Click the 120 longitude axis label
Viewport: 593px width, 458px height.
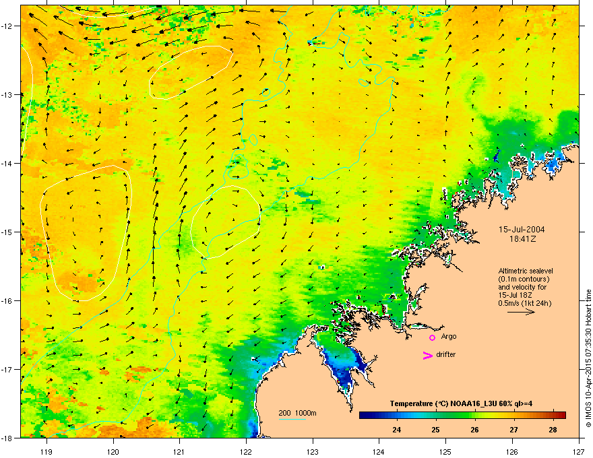click(113, 452)
